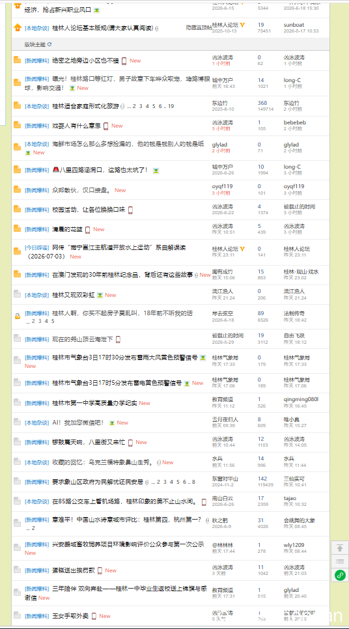This screenshot has width=349, height=629.
Task: Click mobile icon after 校园活动,让各位换换口味
Action: click(x=130, y=210)
